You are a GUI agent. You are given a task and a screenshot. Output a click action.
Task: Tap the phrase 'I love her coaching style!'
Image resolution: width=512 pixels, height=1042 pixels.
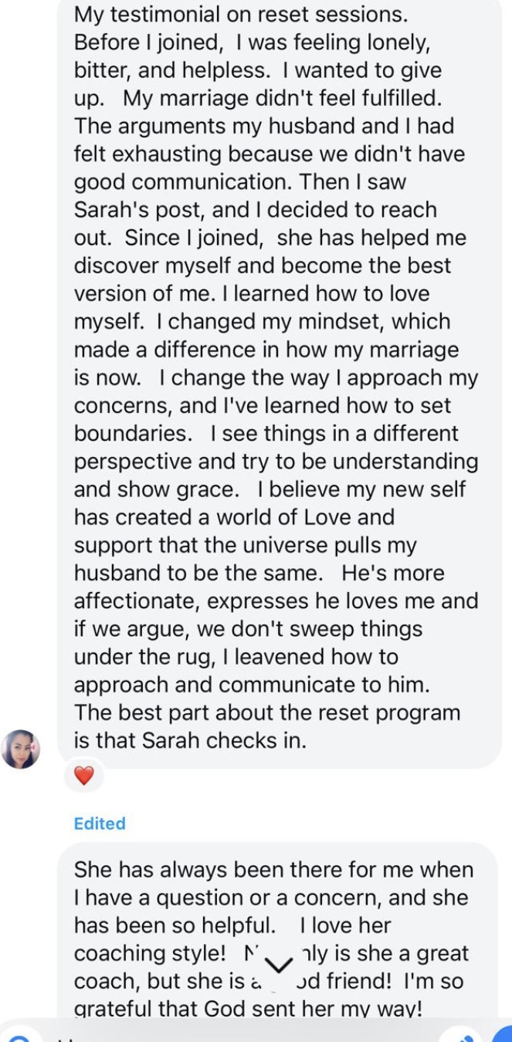point(232,939)
